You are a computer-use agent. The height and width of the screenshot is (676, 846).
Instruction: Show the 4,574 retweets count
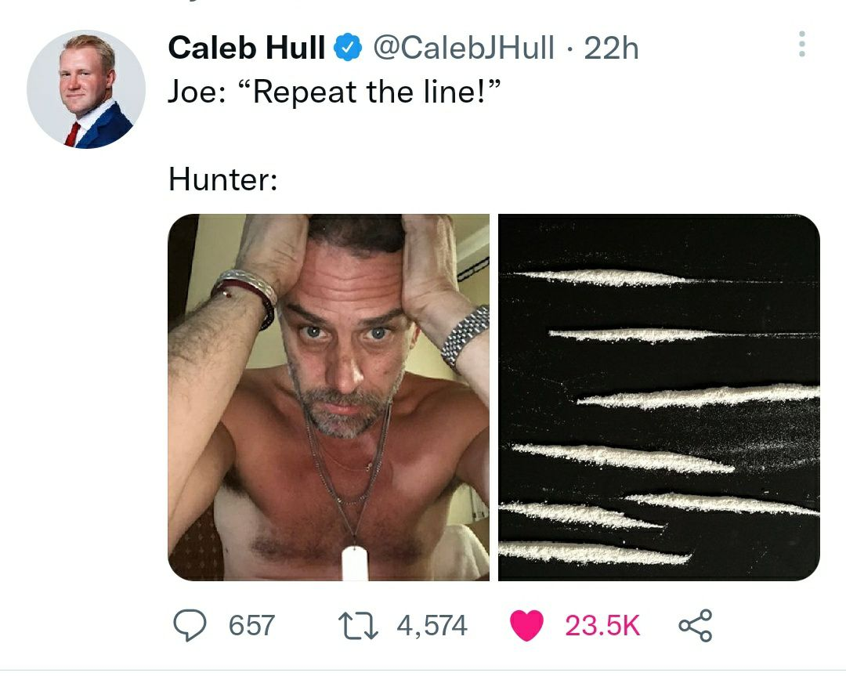pyautogui.click(x=431, y=625)
